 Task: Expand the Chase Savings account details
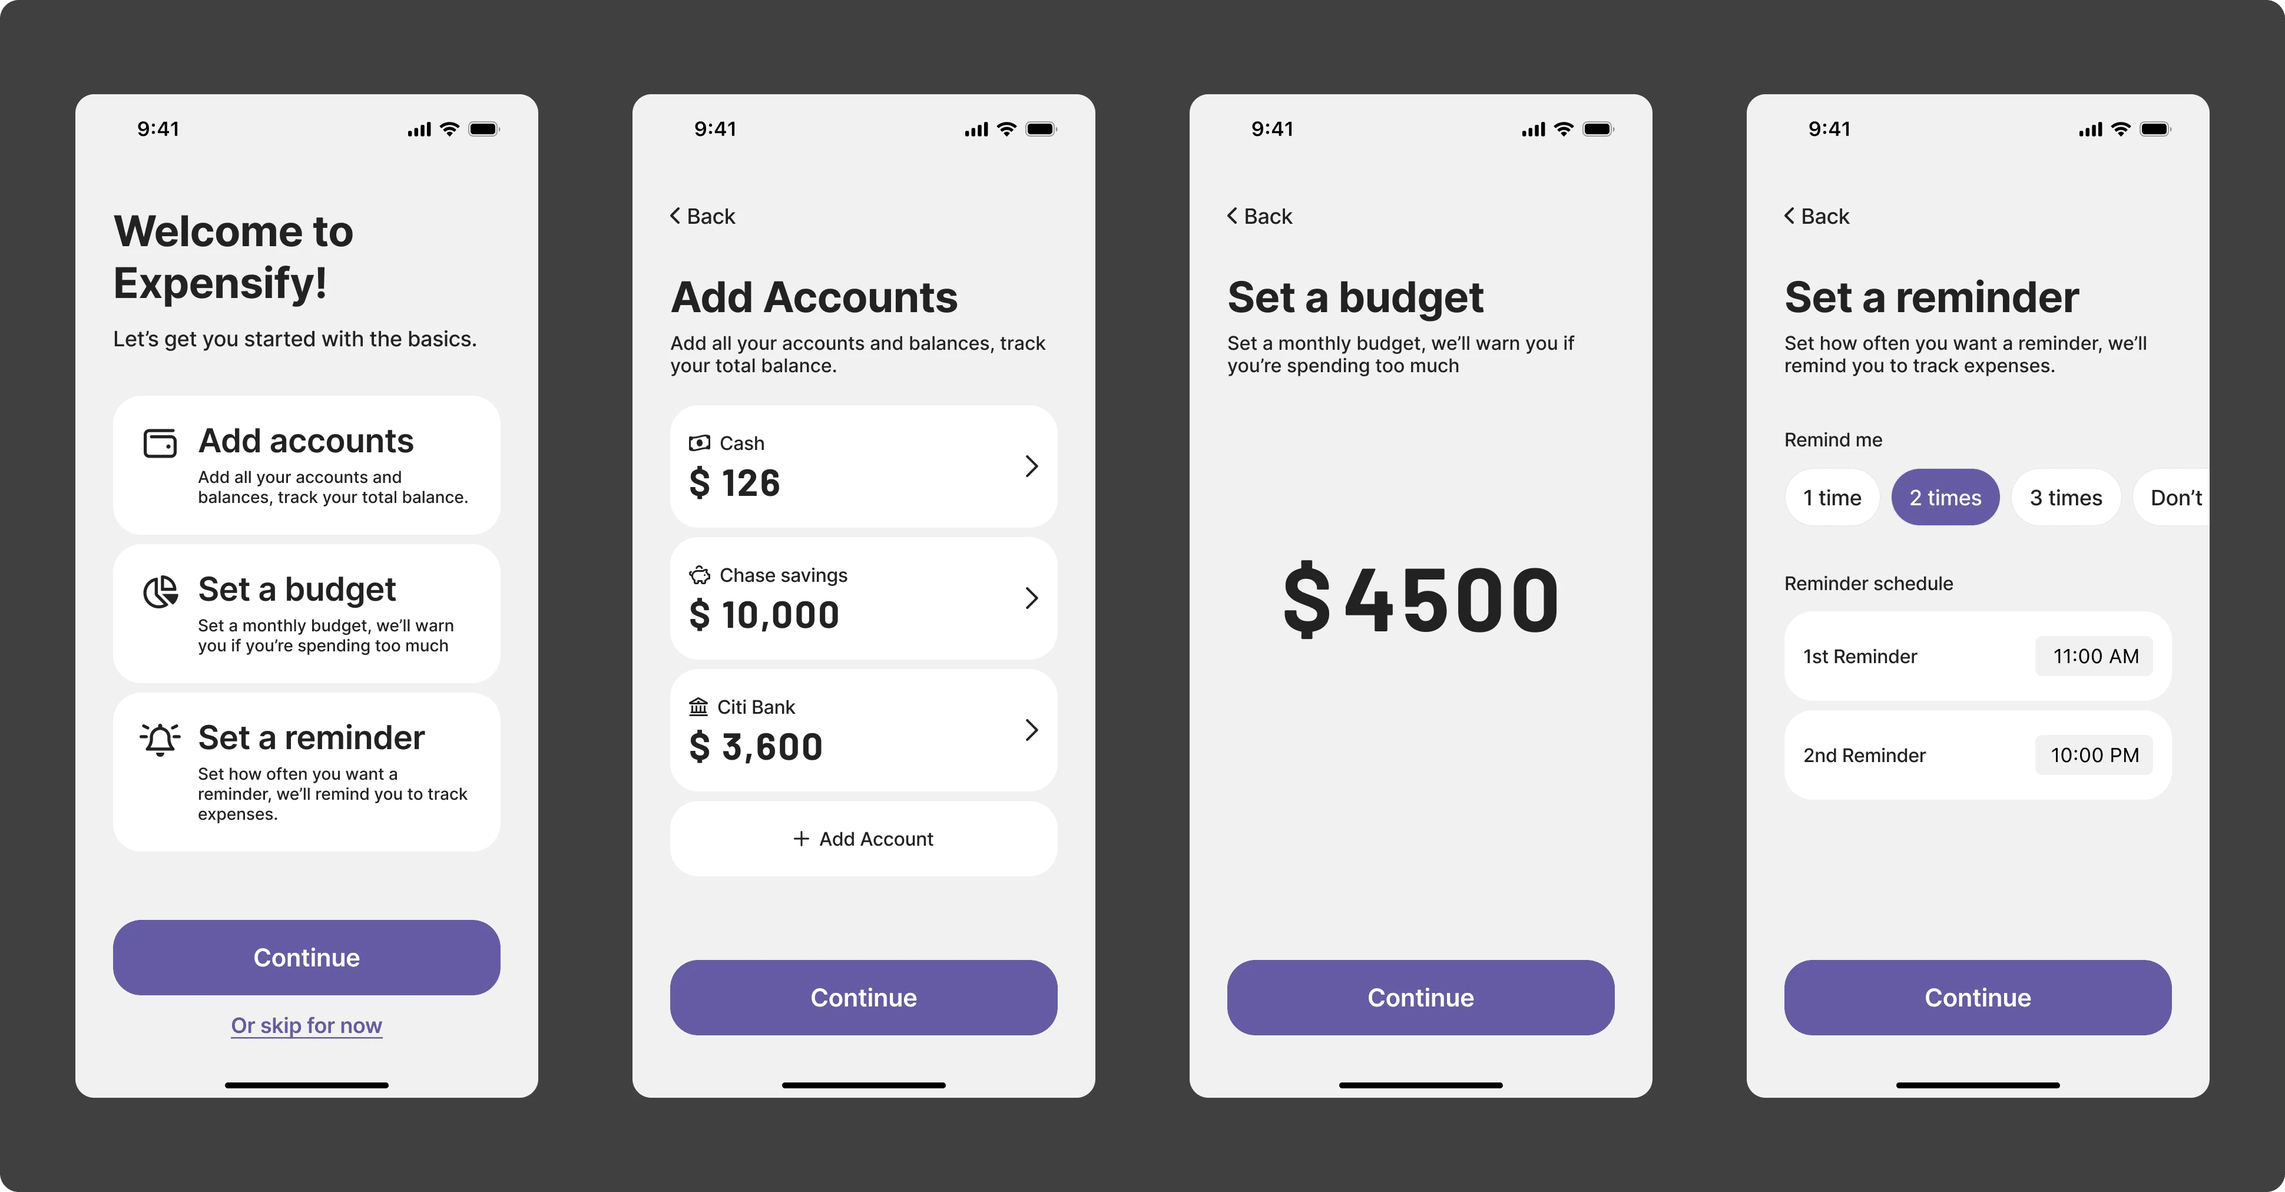(1031, 597)
